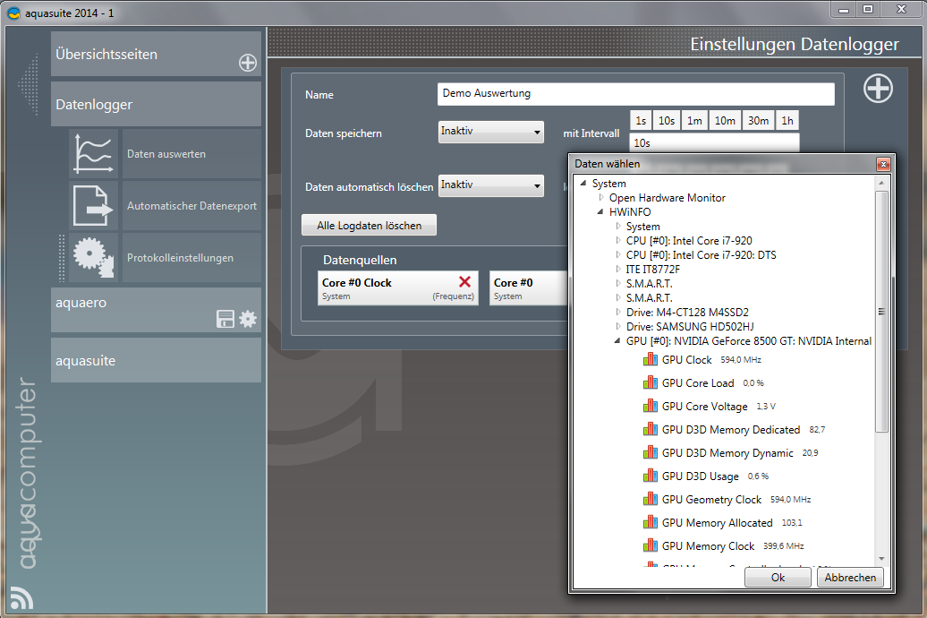
Task: Click Abbrechen in the Daten wählen dialog
Action: 849,578
